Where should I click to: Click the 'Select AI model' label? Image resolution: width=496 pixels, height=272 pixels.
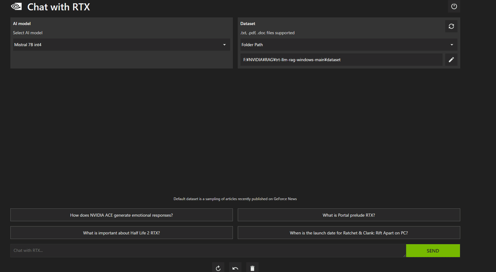[x=28, y=33]
